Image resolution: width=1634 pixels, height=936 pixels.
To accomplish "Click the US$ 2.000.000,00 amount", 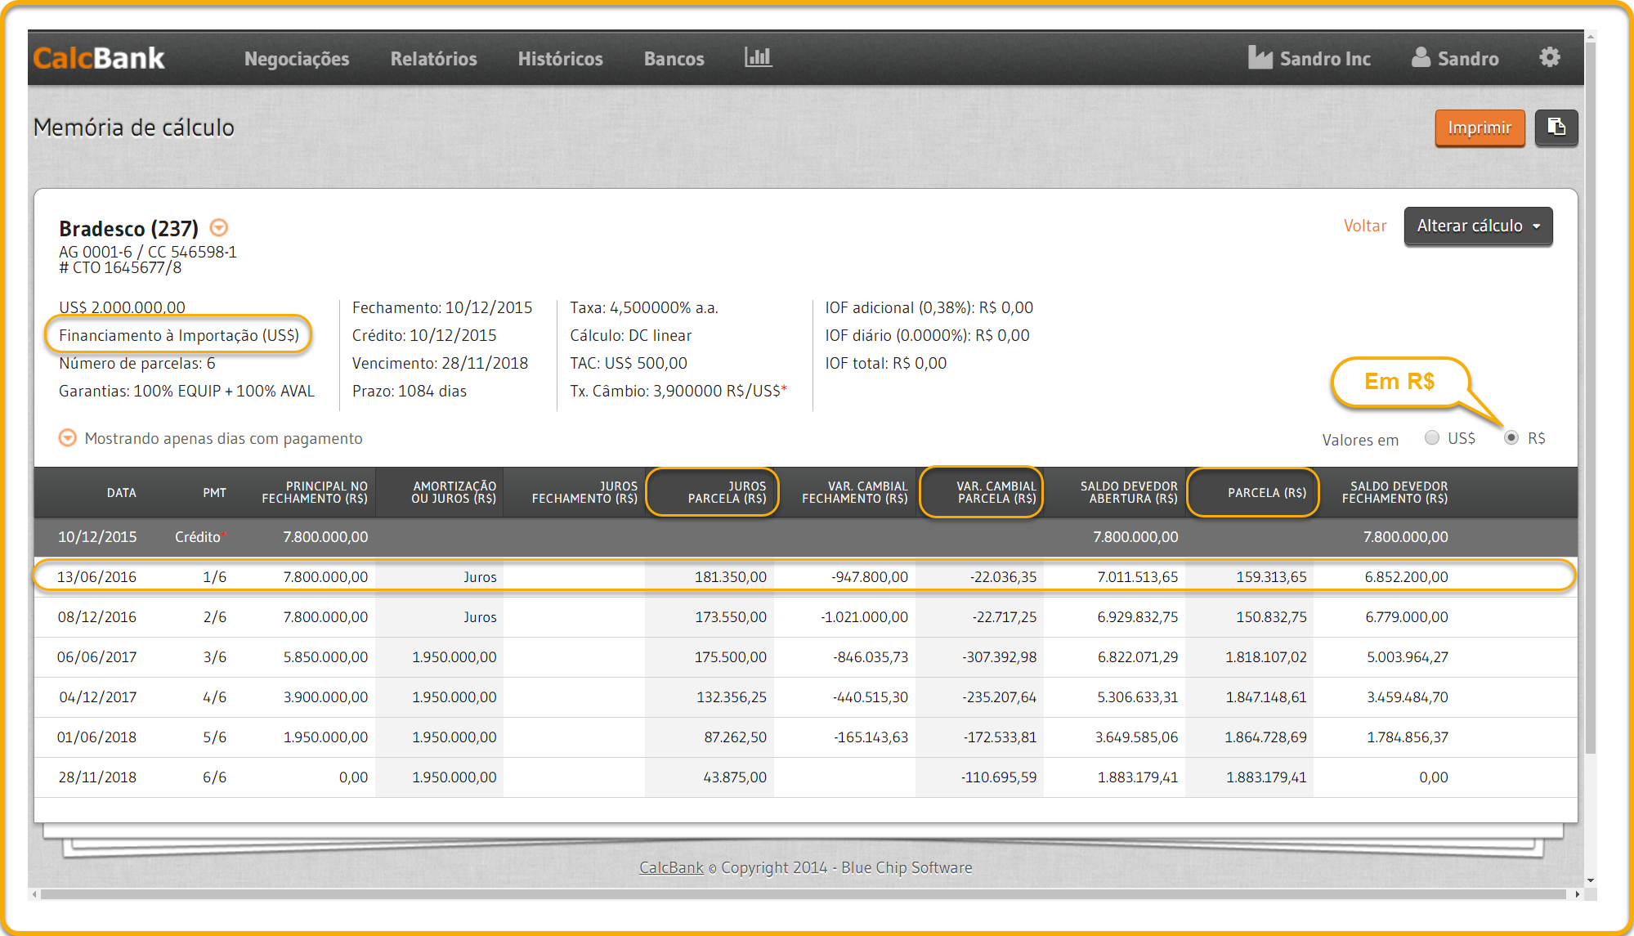I will pyautogui.click(x=122, y=307).
